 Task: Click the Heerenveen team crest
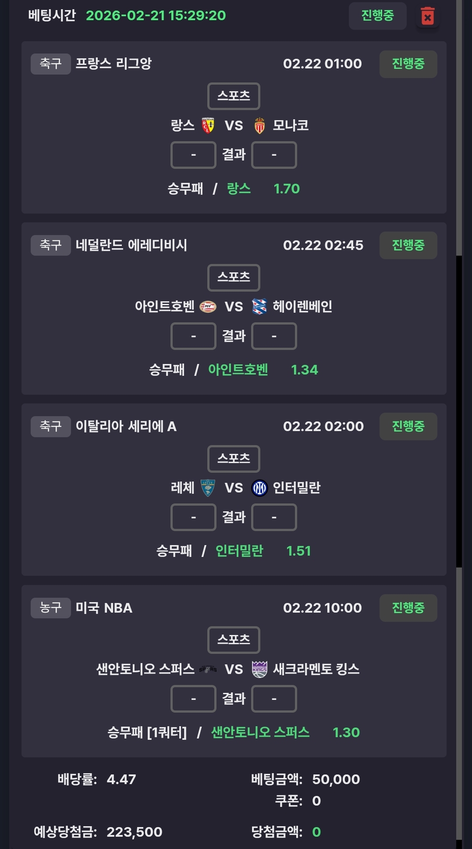point(259,307)
